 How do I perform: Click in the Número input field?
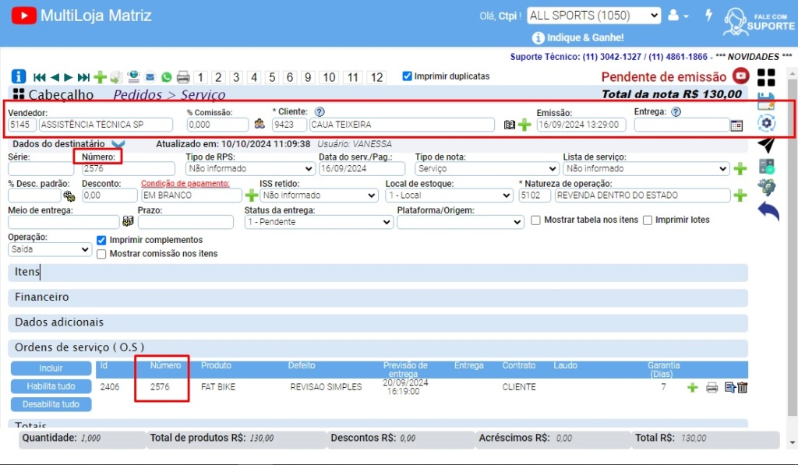[129, 168]
